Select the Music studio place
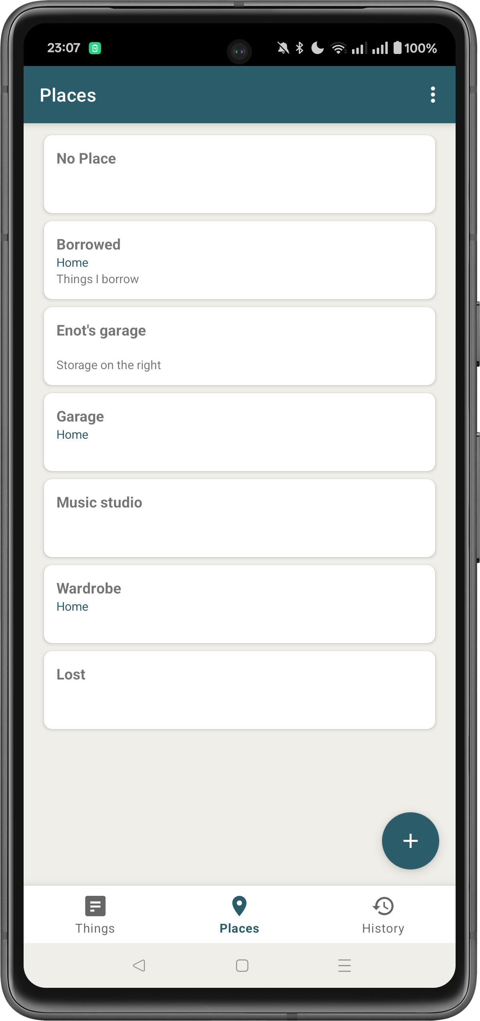This screenshot has width=480, height=1021. tap(239, 518)
